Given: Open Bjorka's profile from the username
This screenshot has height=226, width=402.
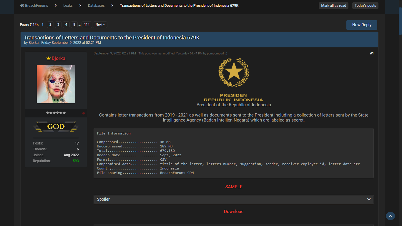Looking at the screenshot, I should 59,58.
